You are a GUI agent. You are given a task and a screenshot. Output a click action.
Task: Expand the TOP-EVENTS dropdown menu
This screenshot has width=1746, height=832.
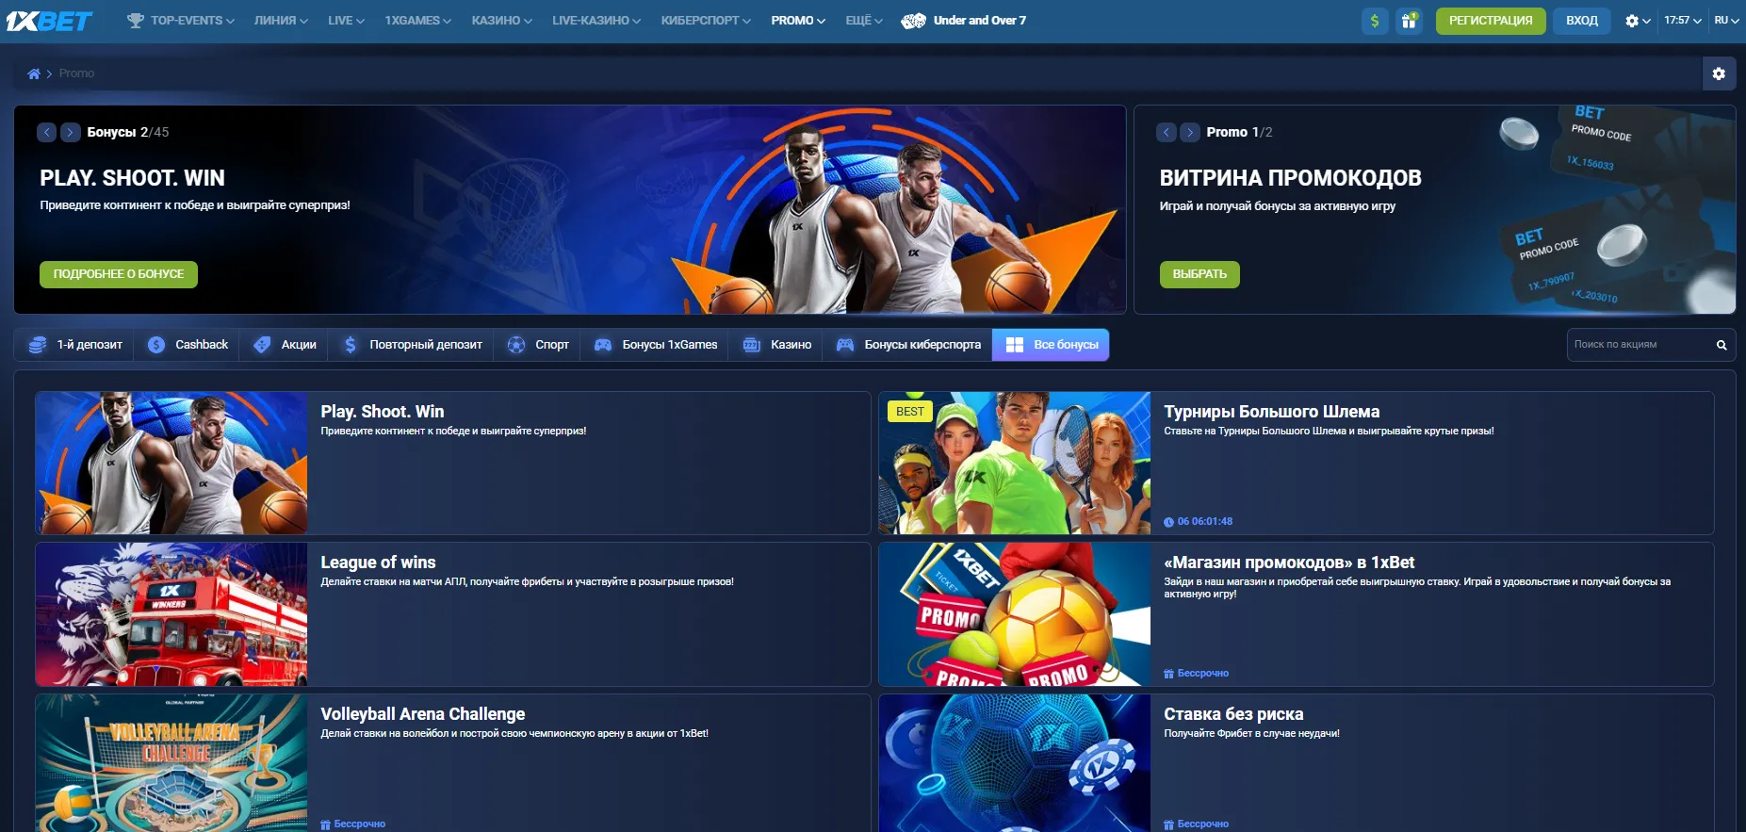pyautogui.click(x=181, y=21)
